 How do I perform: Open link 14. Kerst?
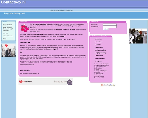(98, 69)
